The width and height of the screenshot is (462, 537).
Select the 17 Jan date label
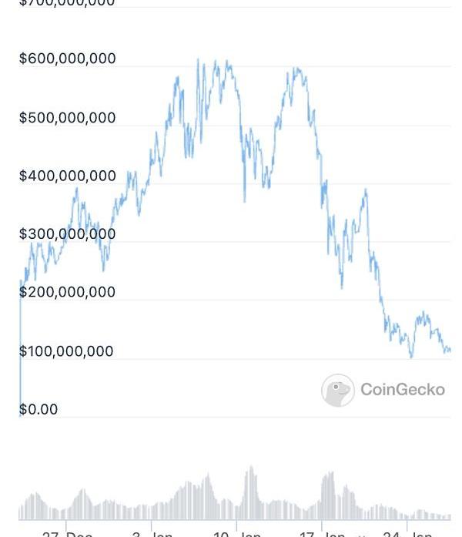point(323,533)
